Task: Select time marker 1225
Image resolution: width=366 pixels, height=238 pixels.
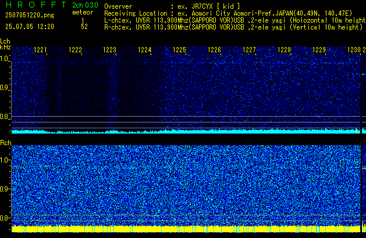Action: (x=179, y=50)
